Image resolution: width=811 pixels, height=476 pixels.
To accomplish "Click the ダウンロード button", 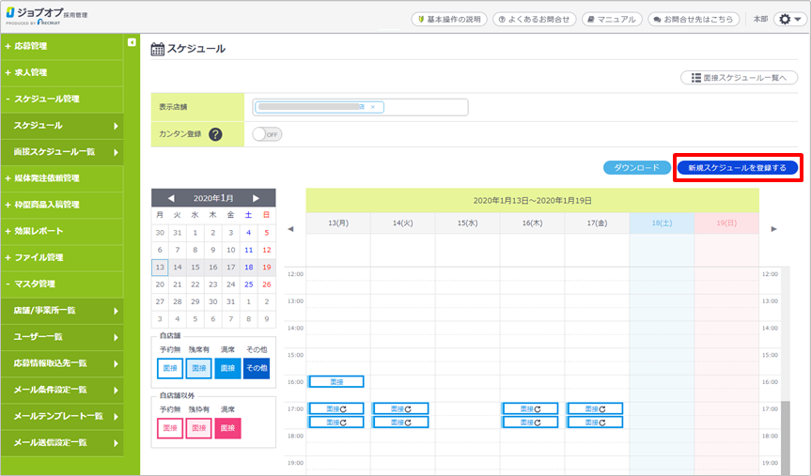I will click(636, 168).
